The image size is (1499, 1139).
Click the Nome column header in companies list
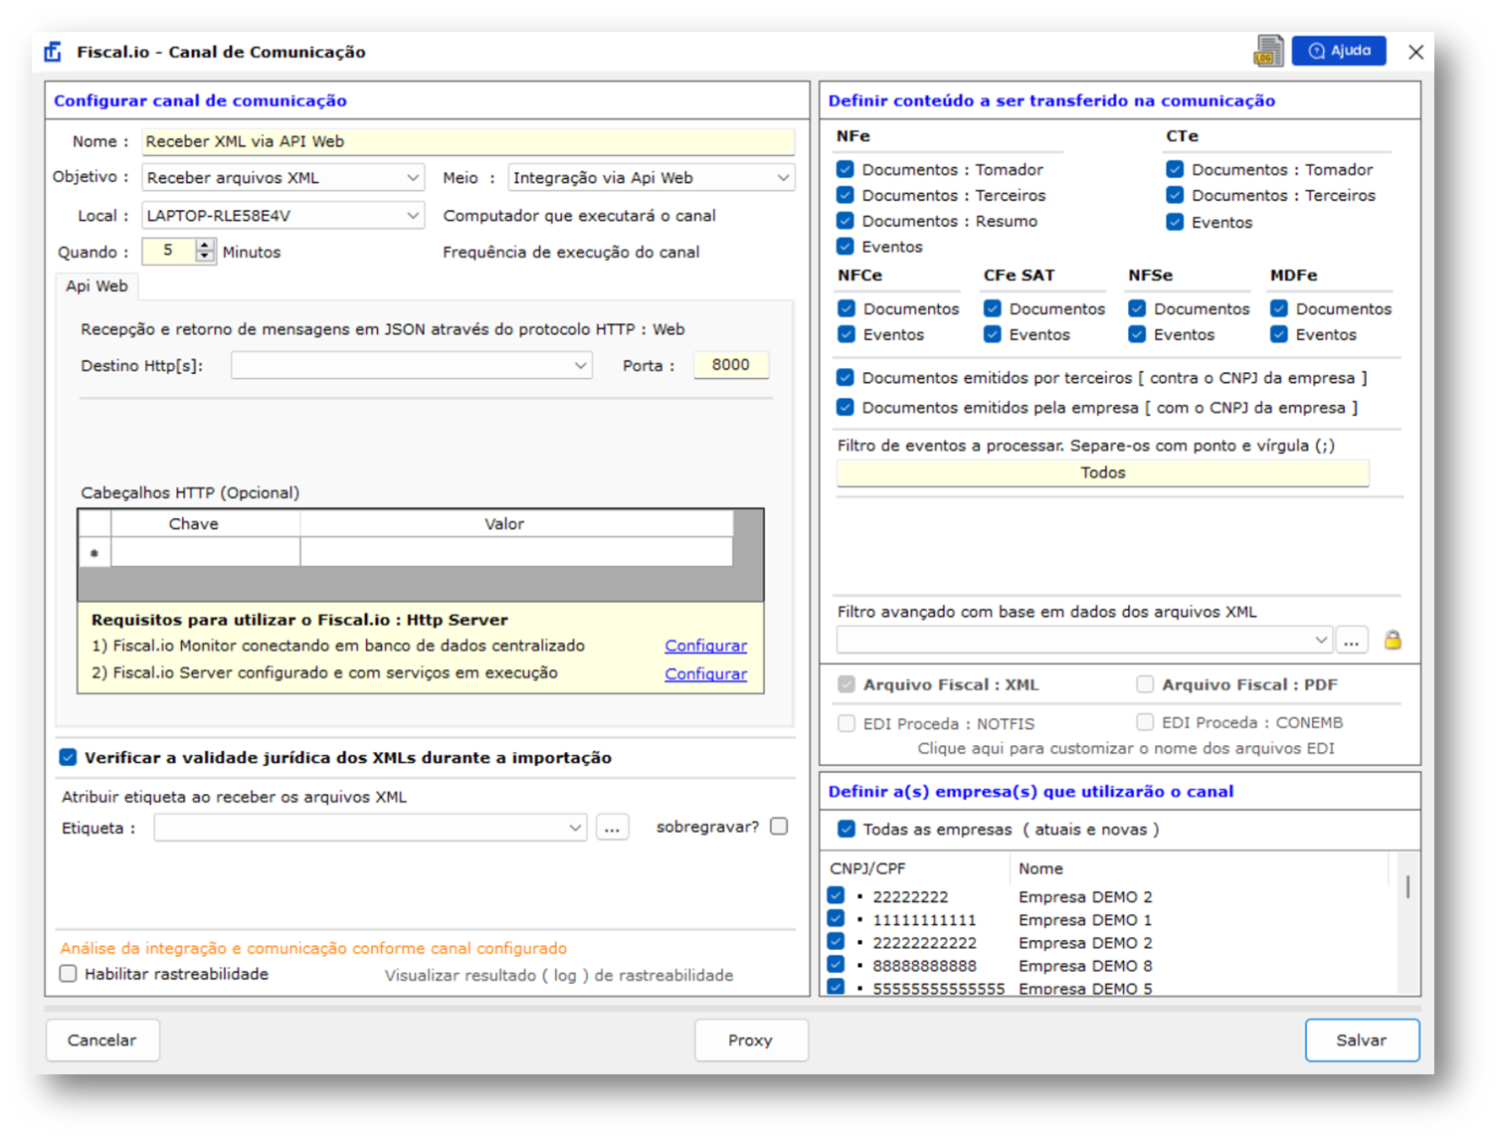click(1199, 868)
